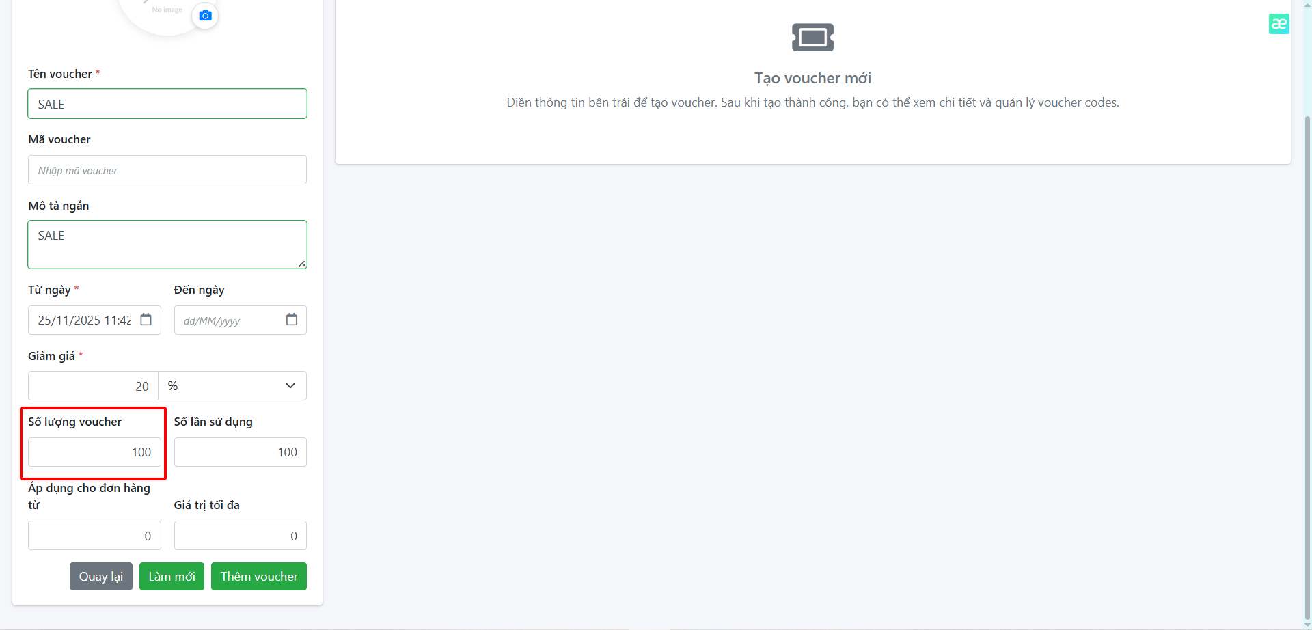The height and width of the screenshot is (630, 1312).
Task: Click the ticket voucher icon
Action: click(812, 37)
